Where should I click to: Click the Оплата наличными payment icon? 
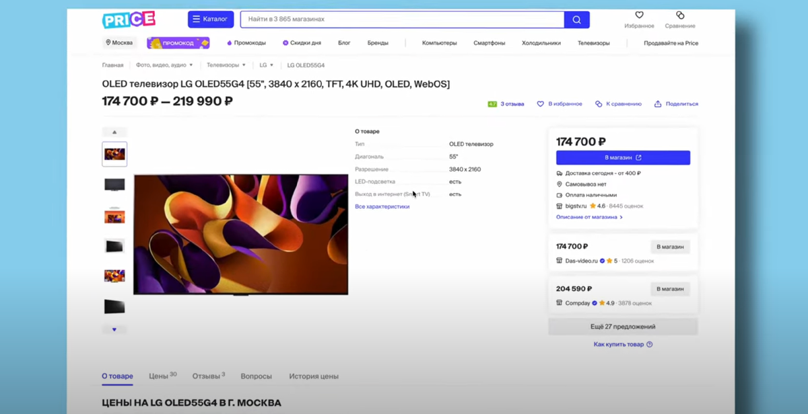[560, 195]
